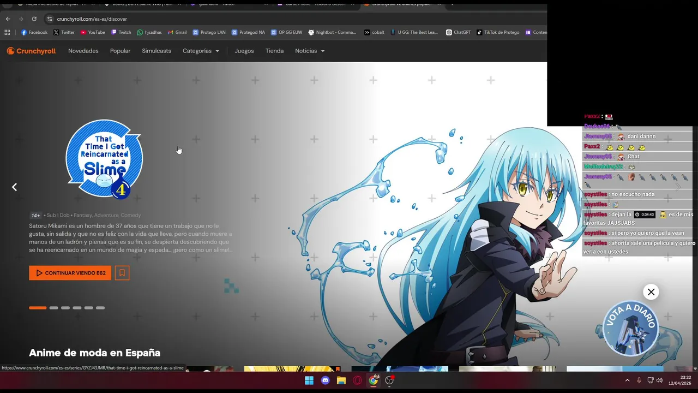Open the Facebook bookmark
Image resolution: width=698 pixels, height=393 pixels.
click(34, 32)
